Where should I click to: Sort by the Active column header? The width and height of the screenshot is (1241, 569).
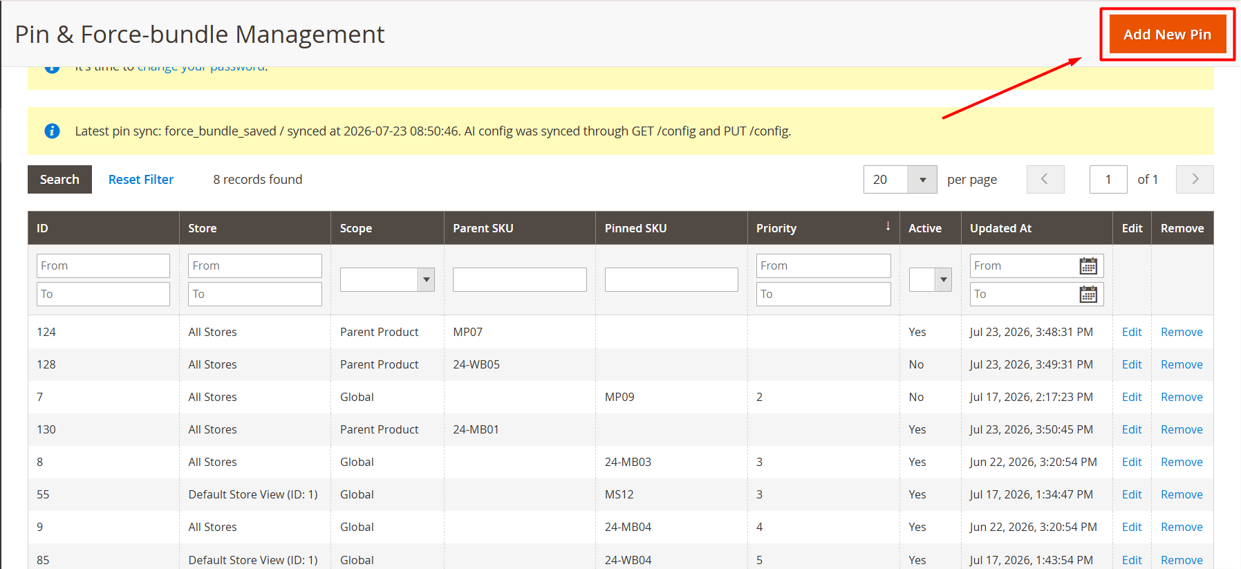pyautogui.click(x=931, y=228)
